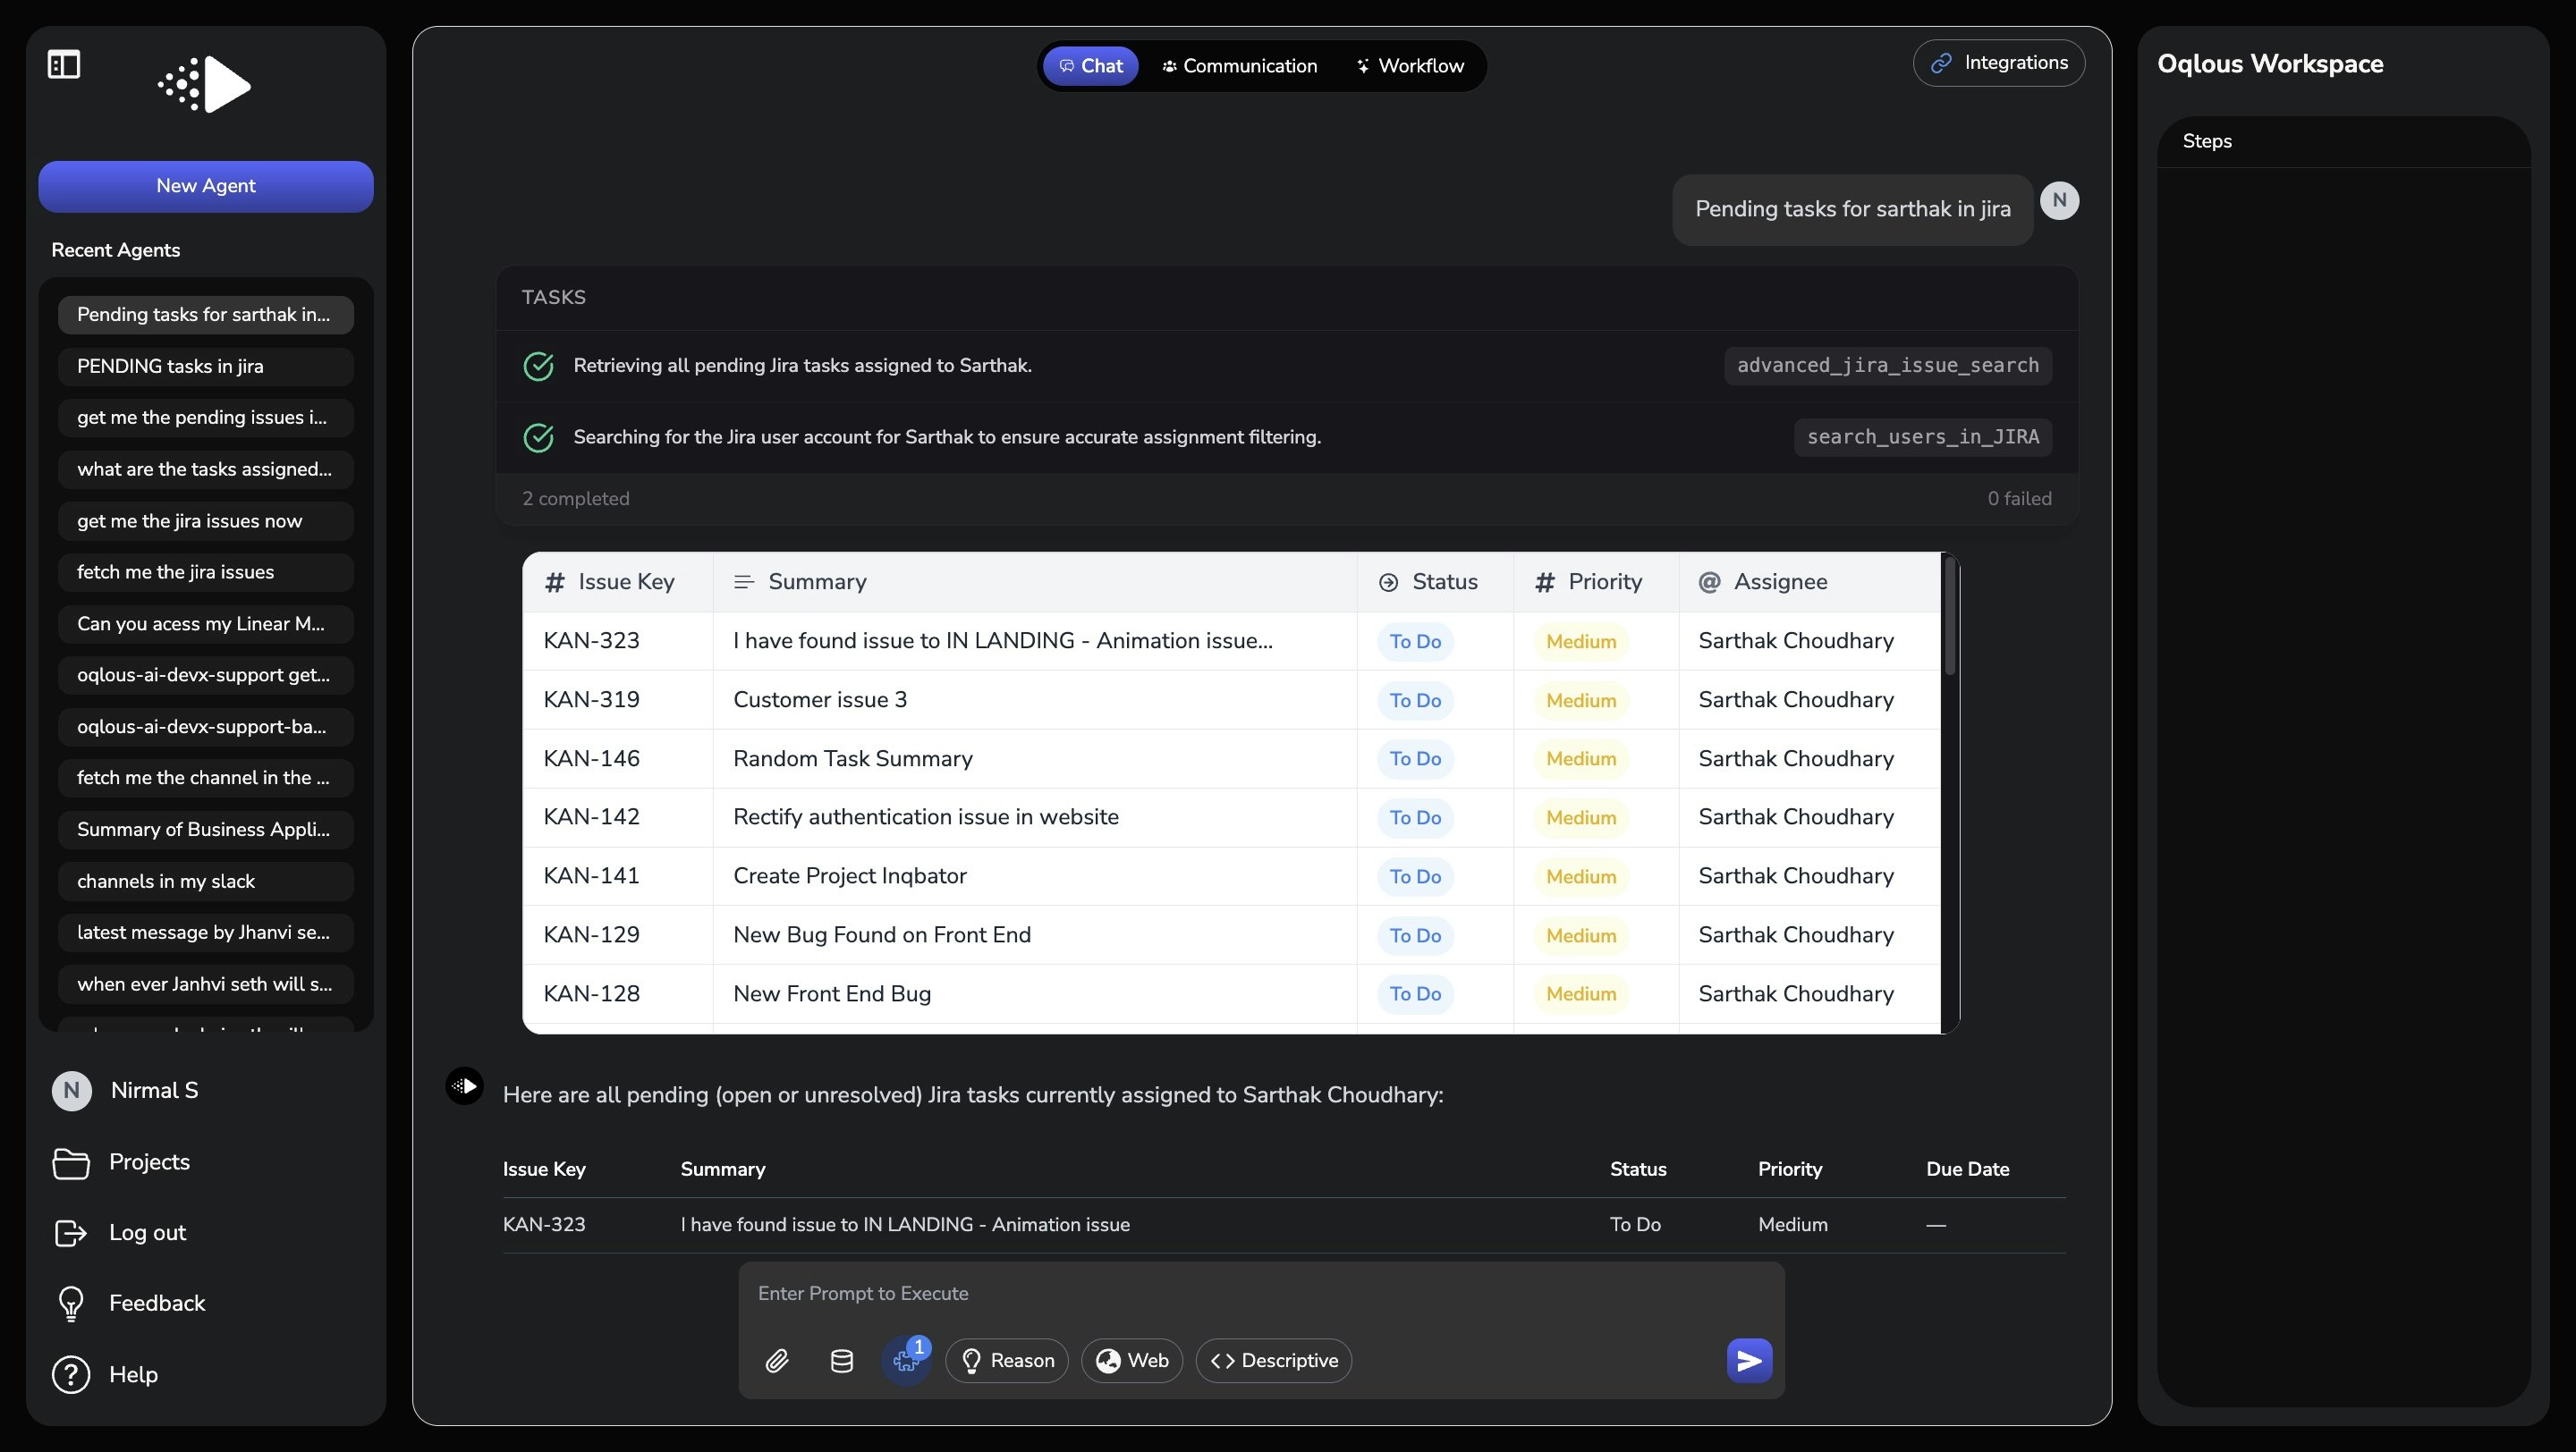Toggle the Web search mode
The image size is (2576, 1452).
click(1131, 1360)
